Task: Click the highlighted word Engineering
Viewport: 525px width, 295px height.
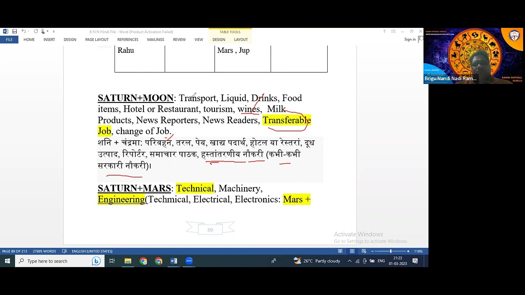Action: click(x=121, y=200)
